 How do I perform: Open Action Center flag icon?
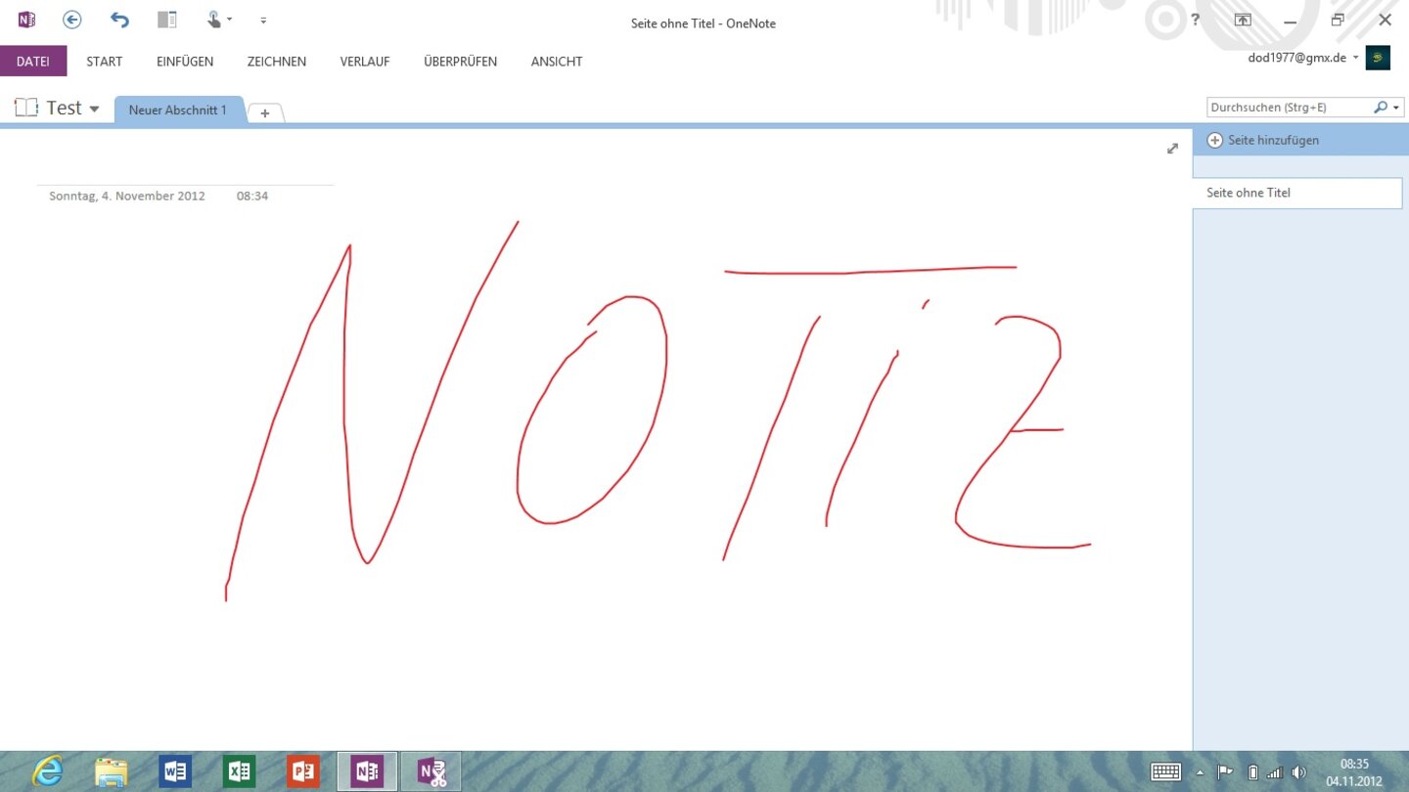point(1225,771)
